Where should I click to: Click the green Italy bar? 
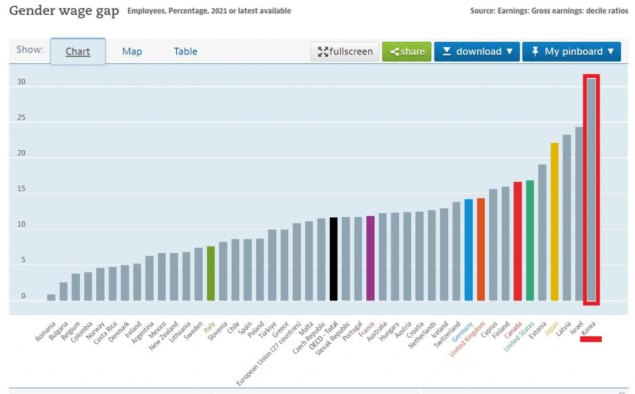click(211, 272)
